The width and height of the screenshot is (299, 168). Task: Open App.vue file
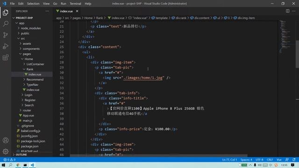[28, 115]
